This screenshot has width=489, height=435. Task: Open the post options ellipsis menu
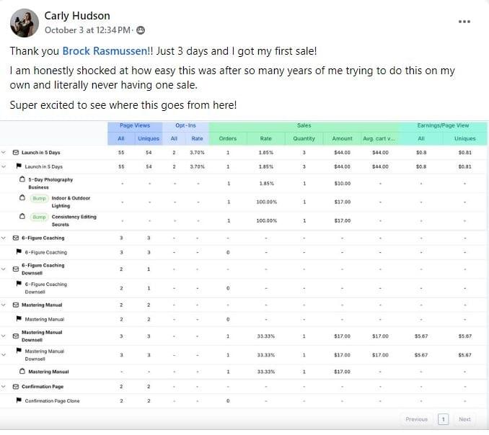click(x=464, y=22)
